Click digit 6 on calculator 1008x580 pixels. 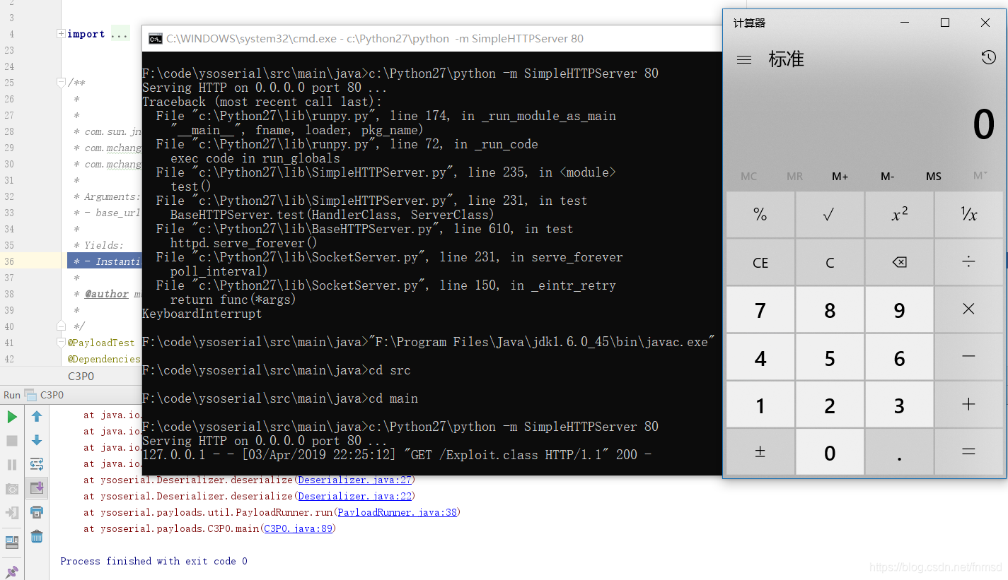[x=899, y=357]
